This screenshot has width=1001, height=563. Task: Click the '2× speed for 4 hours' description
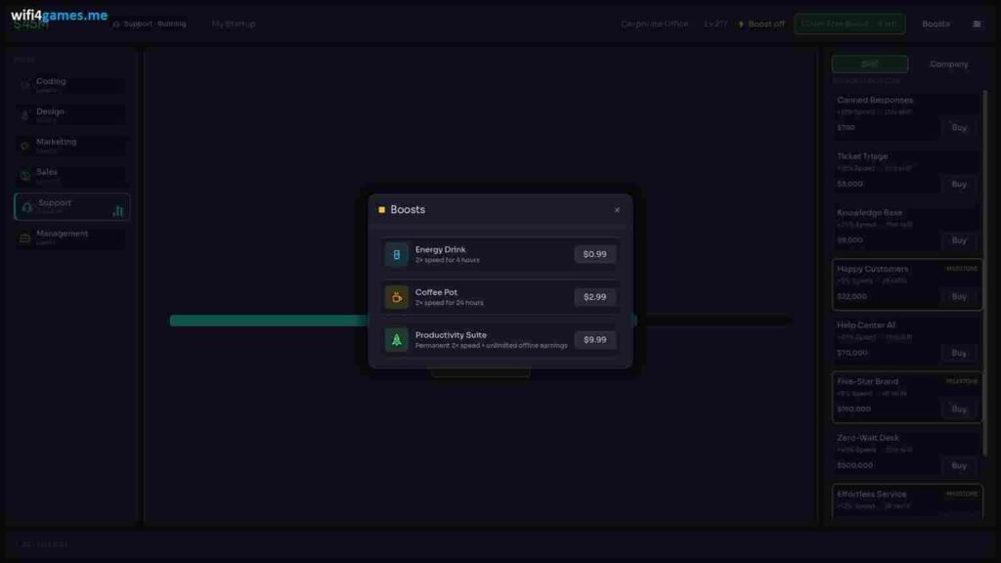[448, 260]
